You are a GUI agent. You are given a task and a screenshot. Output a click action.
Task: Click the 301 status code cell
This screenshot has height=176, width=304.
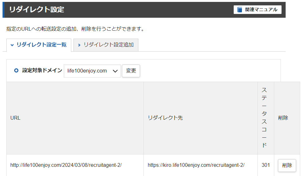266,165
